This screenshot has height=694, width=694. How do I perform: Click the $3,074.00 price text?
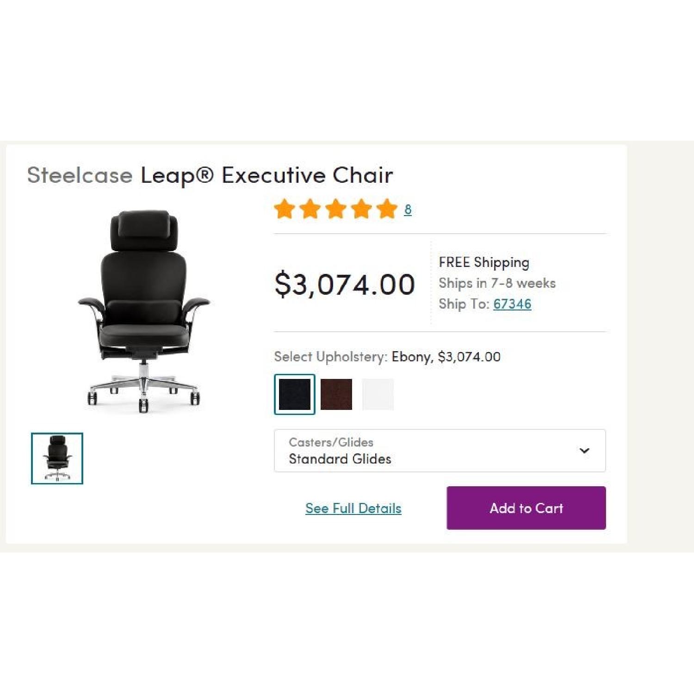(345, 284)
